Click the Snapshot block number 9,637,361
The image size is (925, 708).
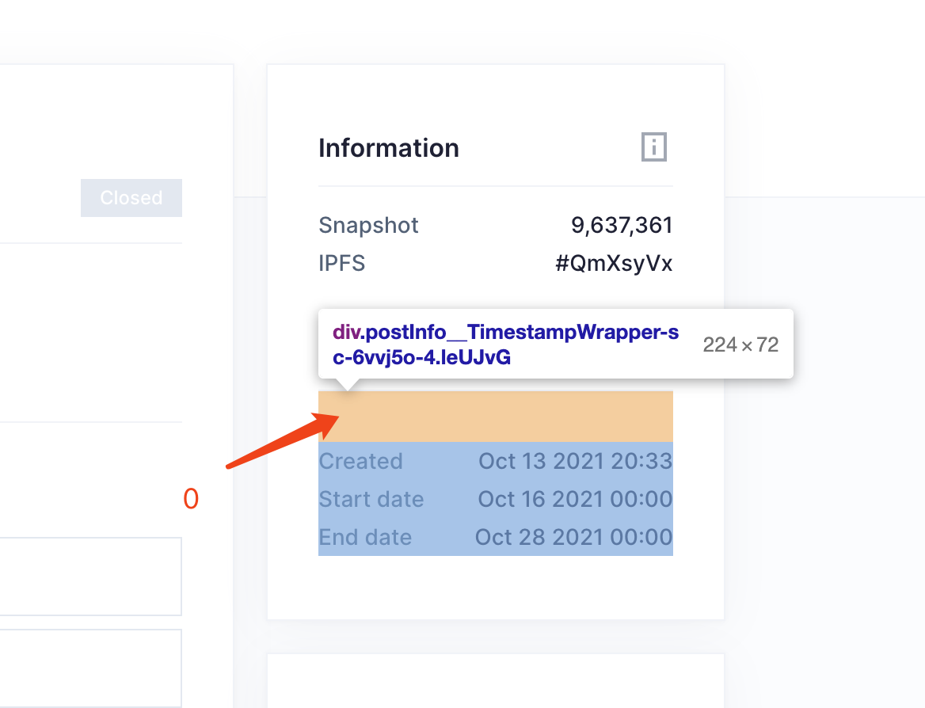point(622,225)
